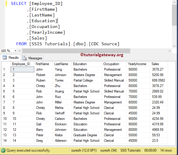
Task: Click the query editor vertical scrollbar
Action: point(175,17)
